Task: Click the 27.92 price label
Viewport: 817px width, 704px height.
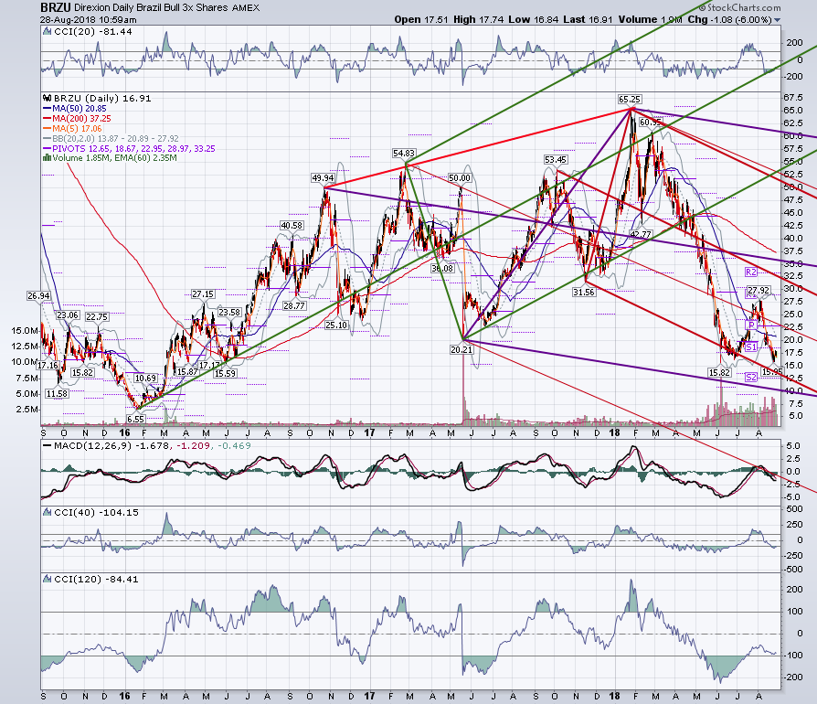Action: click(759, 290)
